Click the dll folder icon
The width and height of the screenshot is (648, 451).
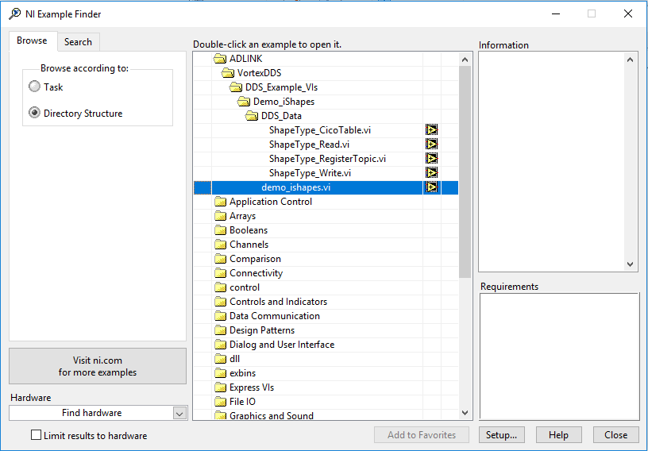point(221,359)
